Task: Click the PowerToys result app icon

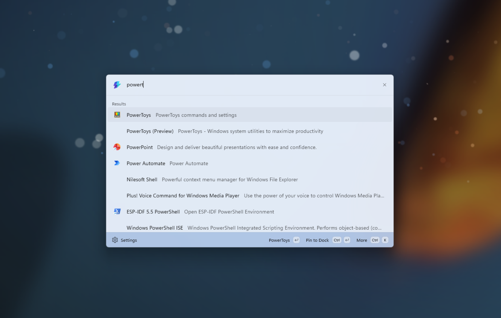Action: tap(117, 115)
